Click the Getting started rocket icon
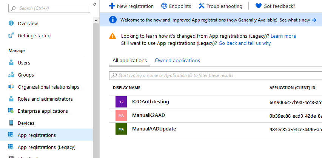 pyautogui.click(x=11, y=35)
